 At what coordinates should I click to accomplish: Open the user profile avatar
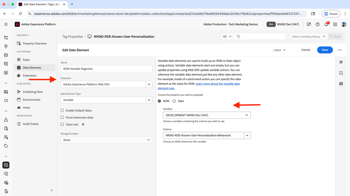(344, 24)
